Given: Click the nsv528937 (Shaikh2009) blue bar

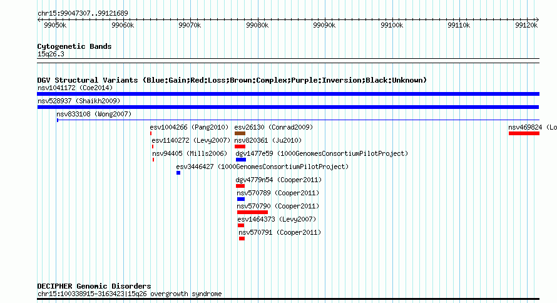Looking at the screenshot, I should pos(288,107).
